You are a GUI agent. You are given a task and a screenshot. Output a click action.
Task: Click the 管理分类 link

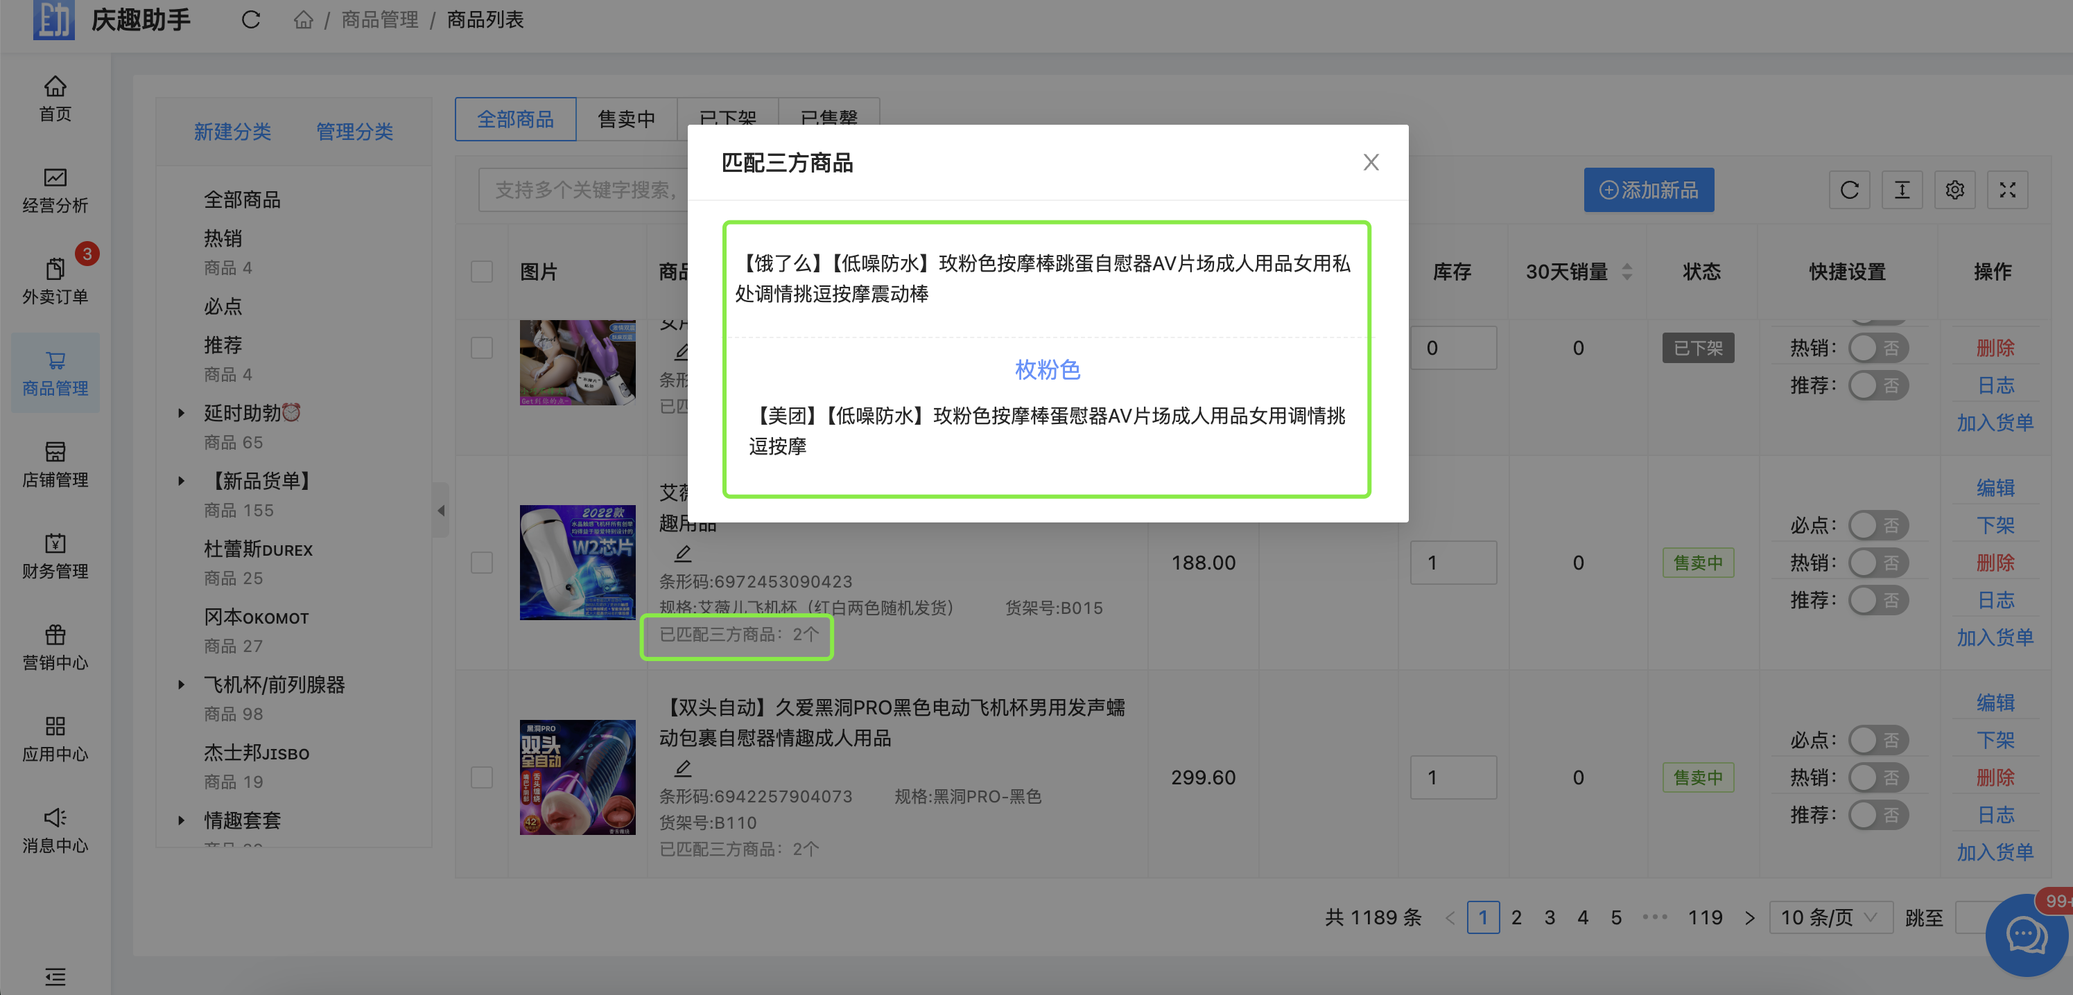point(354,131)
